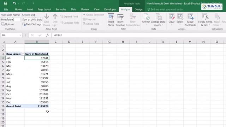Image resolution: width=226 pixels, height=127 pixels.
Task: Open the Page Layout tab
Action: 44,10
